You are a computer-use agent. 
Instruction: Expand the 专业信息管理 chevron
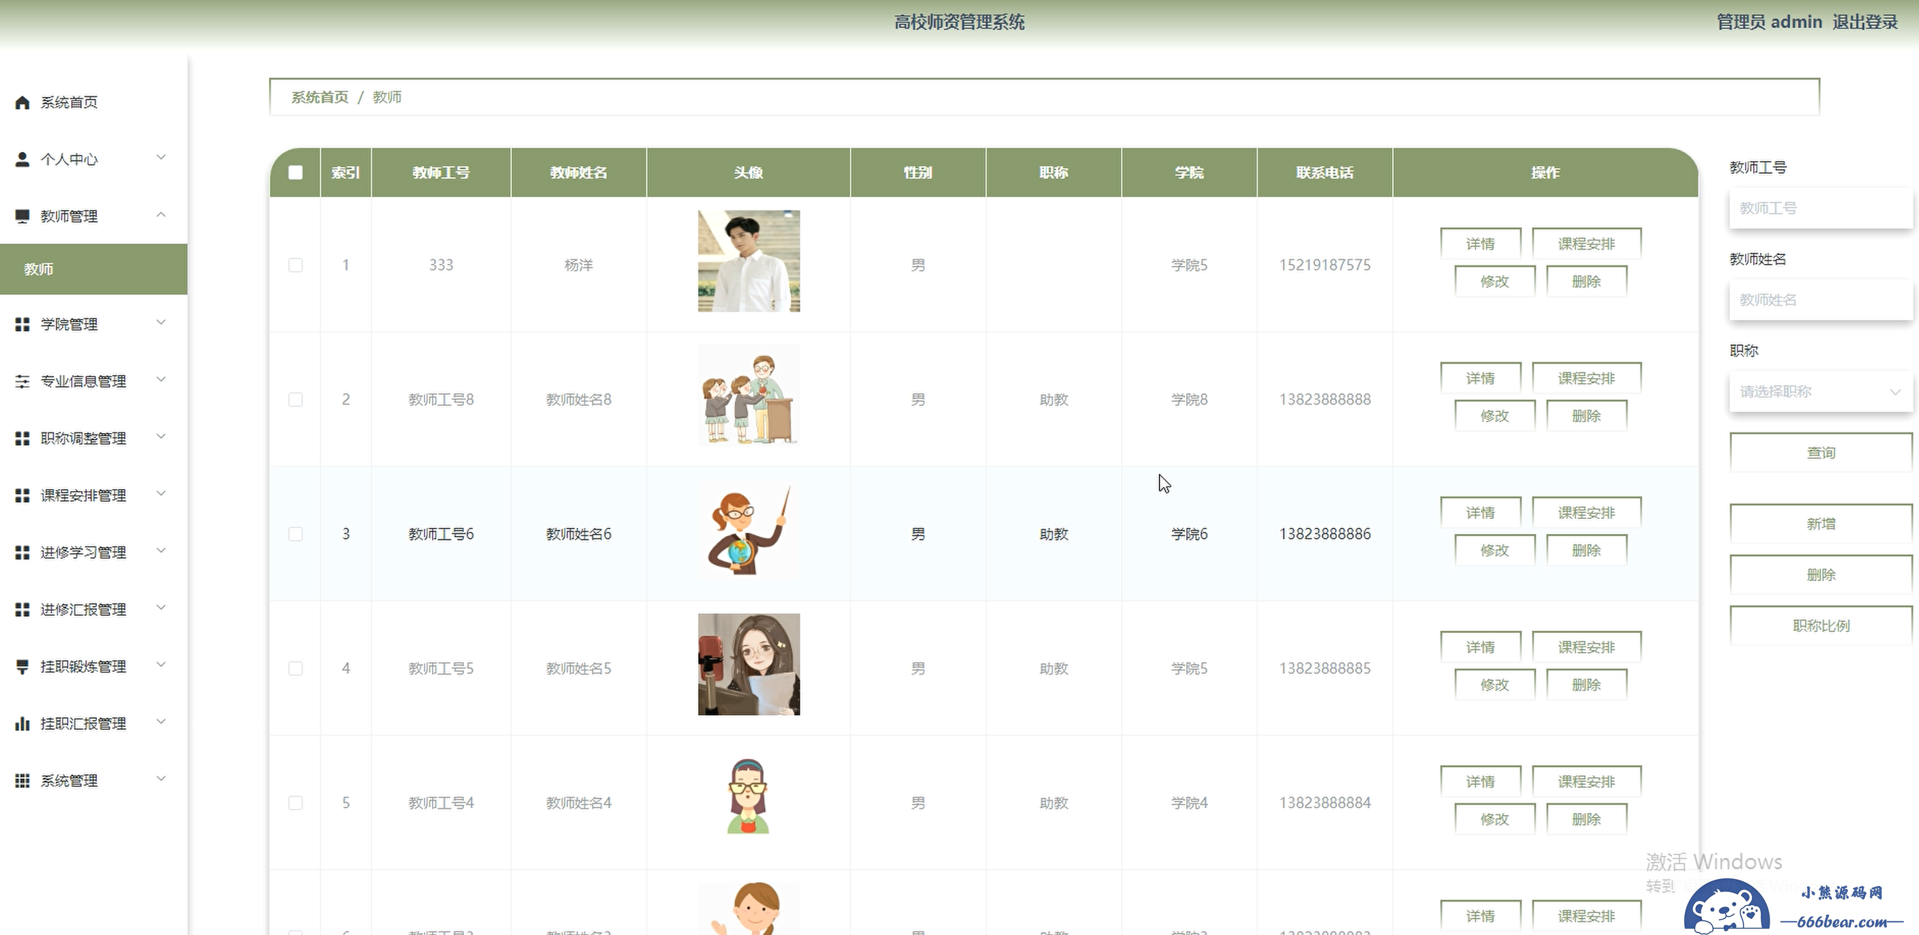(161, 380)
